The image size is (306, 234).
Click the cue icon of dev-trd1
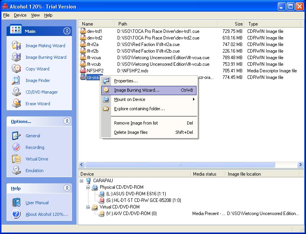point(83,31)
